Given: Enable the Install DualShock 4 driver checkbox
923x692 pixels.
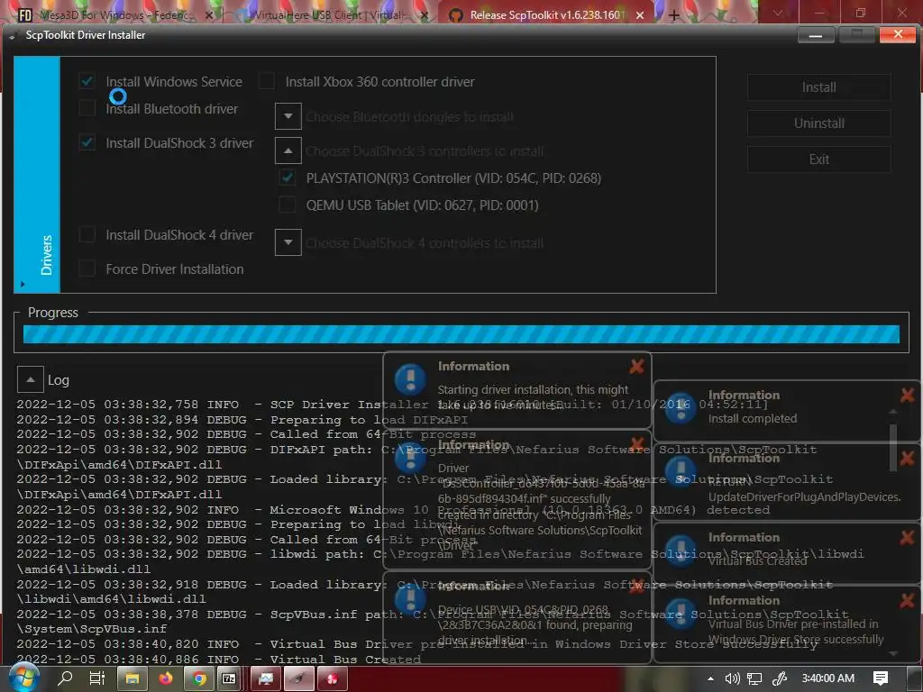Looking at the screenshot, I should point(87,234).
